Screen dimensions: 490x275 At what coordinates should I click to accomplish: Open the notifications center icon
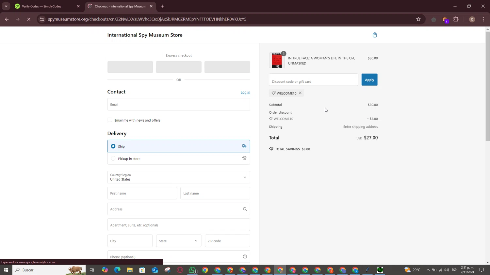point(482,270)
